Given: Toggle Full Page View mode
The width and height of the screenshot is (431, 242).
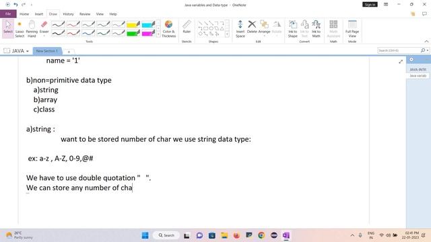Looking at the screenshot, I should (x=352, y=29).
